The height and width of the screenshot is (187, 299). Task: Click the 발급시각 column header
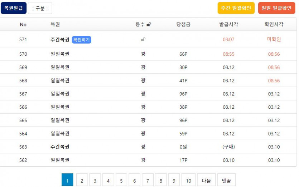pos(228,24)
